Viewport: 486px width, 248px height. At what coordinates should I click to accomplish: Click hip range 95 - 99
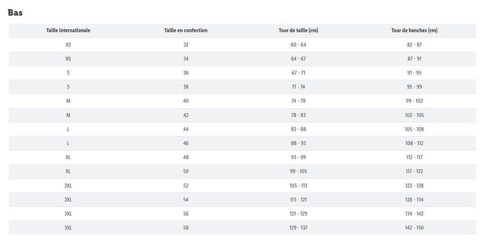(x=414, y=87)
